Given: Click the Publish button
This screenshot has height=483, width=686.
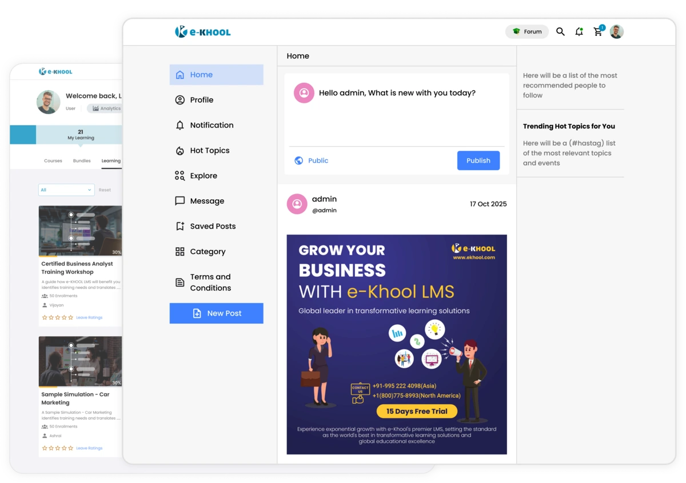Looking at the screenshot, I should tap(478, 160).
